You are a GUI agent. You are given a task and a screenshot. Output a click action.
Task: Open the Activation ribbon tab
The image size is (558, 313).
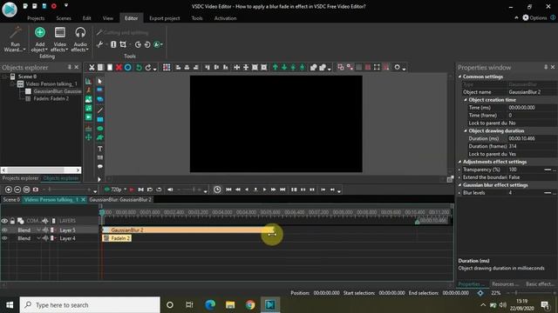[x=225, y=18]
